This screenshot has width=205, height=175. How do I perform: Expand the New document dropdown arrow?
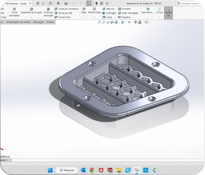pos(47,3)
